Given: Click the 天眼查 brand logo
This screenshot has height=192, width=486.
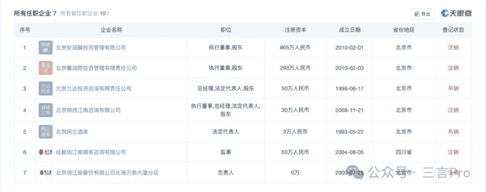Looking at the screenshot, I should [x=456, y=13].
